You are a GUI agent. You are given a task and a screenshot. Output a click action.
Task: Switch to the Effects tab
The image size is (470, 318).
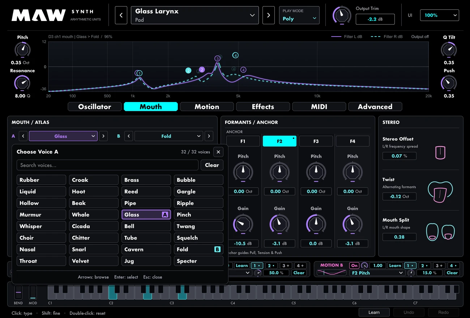pos(263,107)
